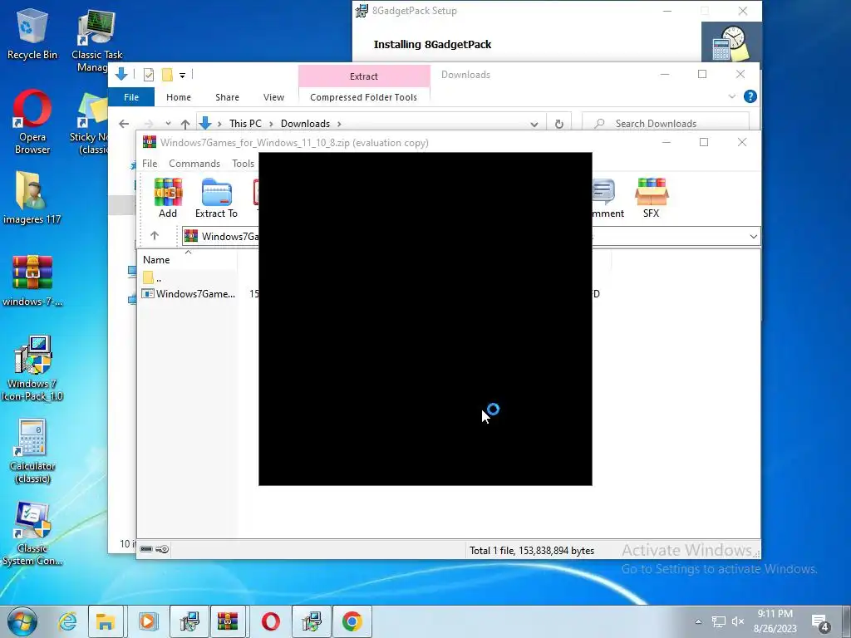Click Properties icon in quick access toolbar

click(x=148, y=75)
